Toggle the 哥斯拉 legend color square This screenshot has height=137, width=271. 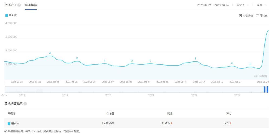[x=7, y=15]
